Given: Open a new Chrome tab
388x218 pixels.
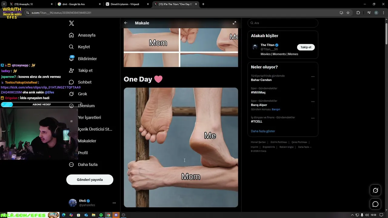Looking at the screenshot, I should click(x=203, y=4).
